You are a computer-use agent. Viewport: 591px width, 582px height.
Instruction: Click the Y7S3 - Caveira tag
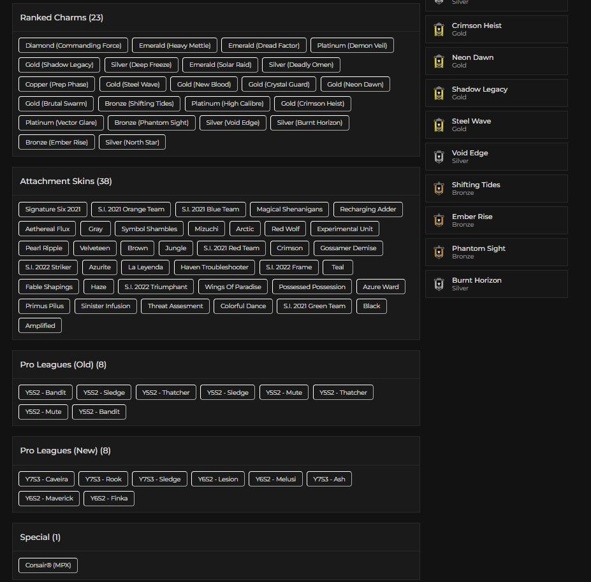click(47, 479)
